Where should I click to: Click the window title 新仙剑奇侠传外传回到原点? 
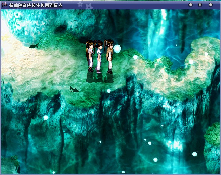36,5
